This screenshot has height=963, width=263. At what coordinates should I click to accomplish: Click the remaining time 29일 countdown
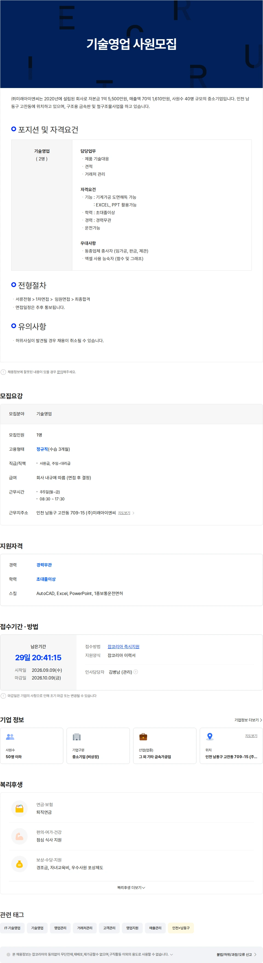point(38,657)
